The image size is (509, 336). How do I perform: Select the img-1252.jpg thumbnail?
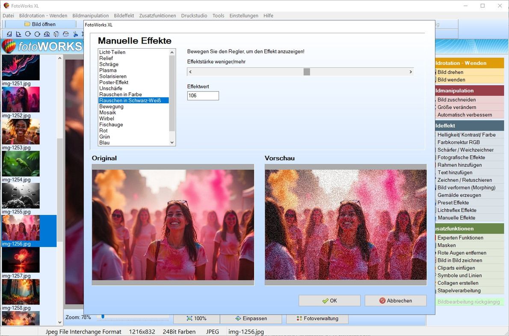(21, 99)
